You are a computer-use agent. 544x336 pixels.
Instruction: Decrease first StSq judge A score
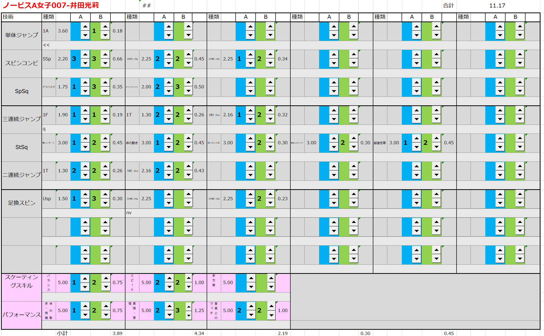click(85, 147)
